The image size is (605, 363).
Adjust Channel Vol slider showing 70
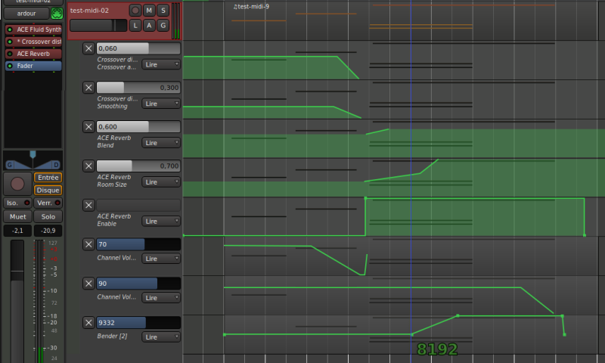point(138,244)
